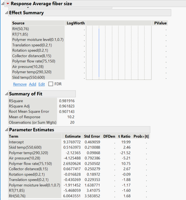Enable the FDR checkbox
The image size is (186, 200).
pos(51,84)
